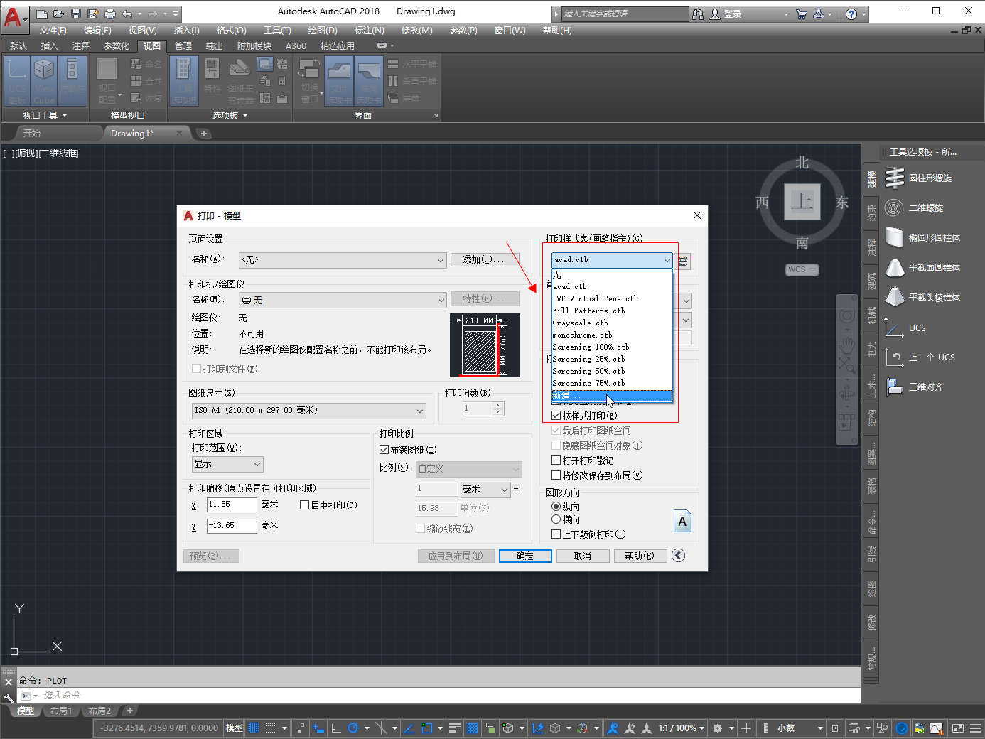Select monochrome.ctb in the plot style list
Image resolution: width=985 pixels, height=739 pixels.
coord(612,335)
